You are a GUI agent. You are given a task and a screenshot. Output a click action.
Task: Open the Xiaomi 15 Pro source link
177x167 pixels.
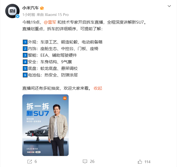[57, 15]
